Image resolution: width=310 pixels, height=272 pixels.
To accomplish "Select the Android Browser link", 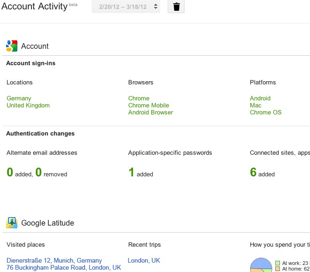I will coord(150,113).
